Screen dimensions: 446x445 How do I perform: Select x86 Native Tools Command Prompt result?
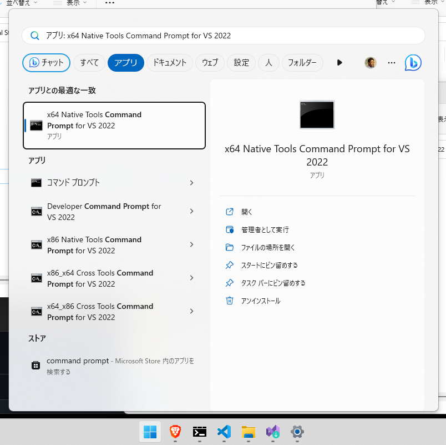pos(114,244)
